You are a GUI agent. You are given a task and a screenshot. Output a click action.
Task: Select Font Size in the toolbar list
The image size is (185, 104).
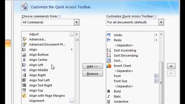pos(133,81)
